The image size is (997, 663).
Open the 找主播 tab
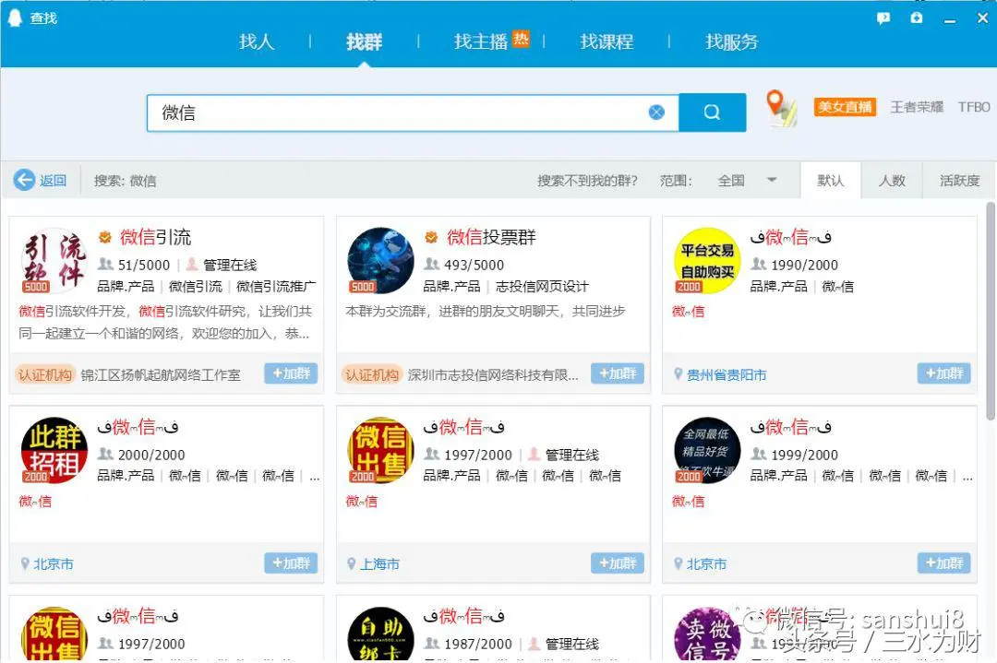(481, 41)
